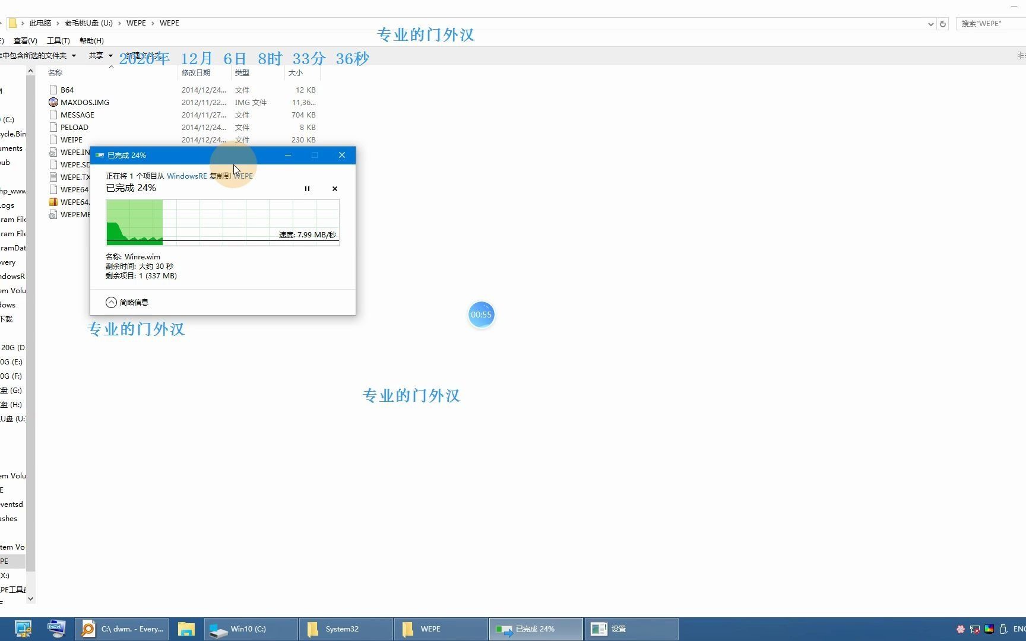Select the MAXDOS.IMG disc image file
1026x641 pixels.
pos(85,102)
